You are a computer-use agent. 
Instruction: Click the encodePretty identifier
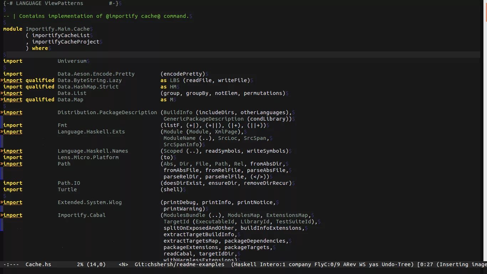[183, 74]
